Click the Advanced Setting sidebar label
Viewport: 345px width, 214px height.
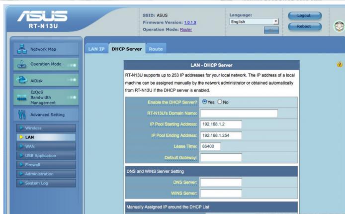coord(47,114)
